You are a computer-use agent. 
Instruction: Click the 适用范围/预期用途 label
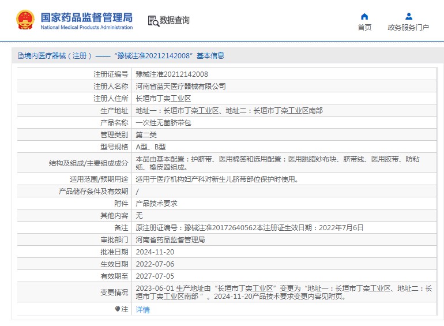pos(99,179)
